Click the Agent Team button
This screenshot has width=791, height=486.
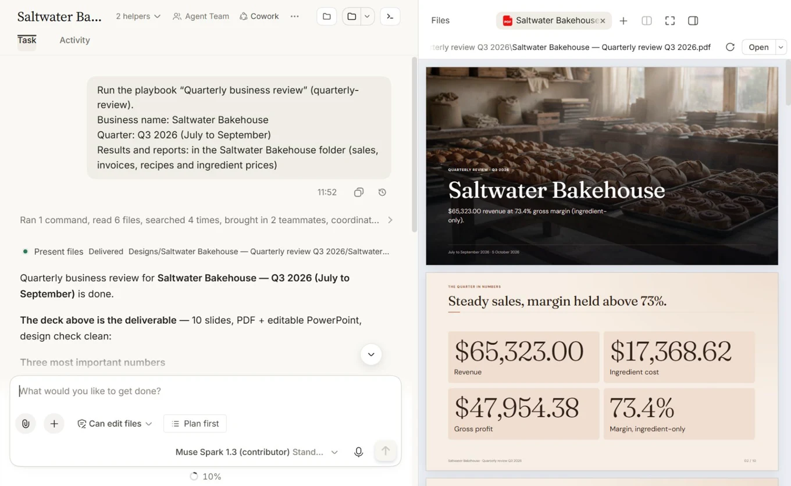pos(201,16)
